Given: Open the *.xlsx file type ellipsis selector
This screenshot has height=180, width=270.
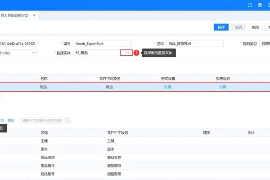Looking at the screenshot, I should coord(34,53).
